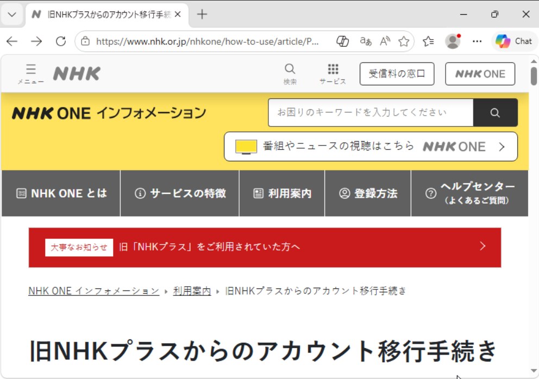Submit the keyword search magnifier button
Image resolution: width=539 pixels, height=379 pixels.
[x=496, y=112]
